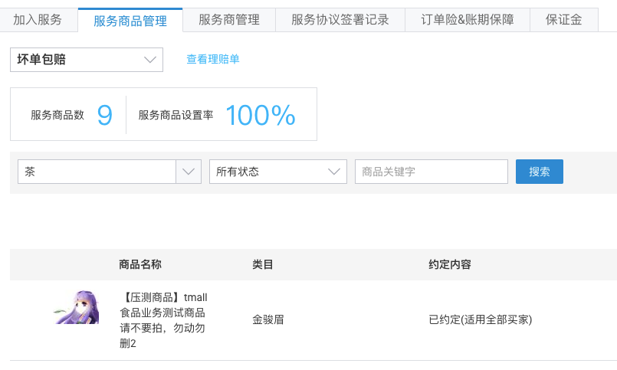Open the 加入服务 tab

pos(38,20)
